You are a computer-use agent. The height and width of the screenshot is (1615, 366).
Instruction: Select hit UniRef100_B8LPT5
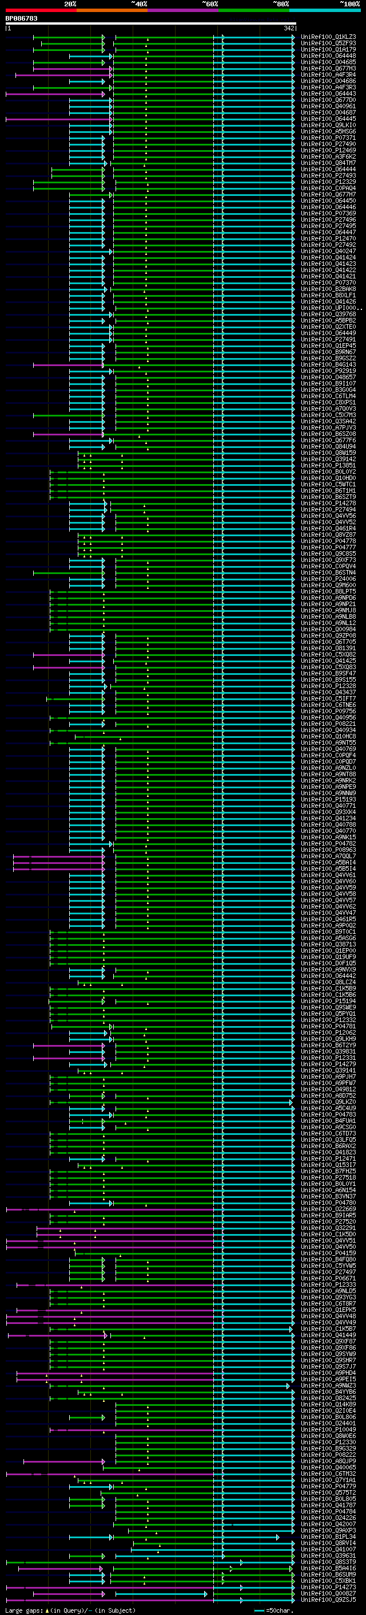(328, 592)
